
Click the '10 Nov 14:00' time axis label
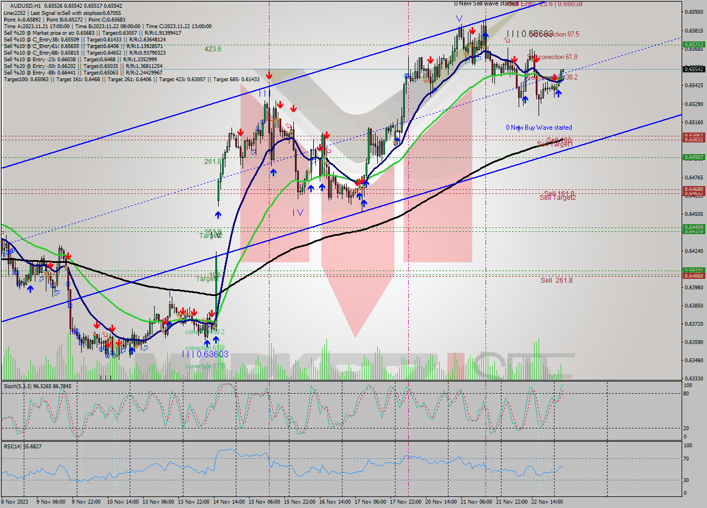[123, 502]
